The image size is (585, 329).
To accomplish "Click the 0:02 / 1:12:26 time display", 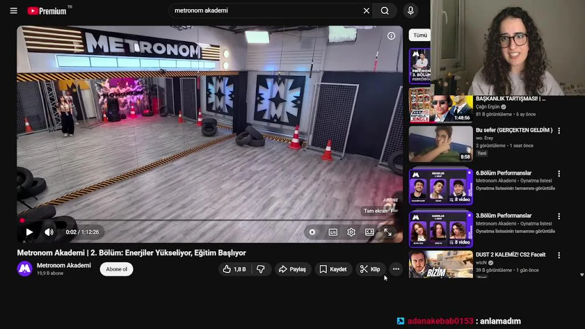I will pyautogui.click(x=82, y=232).
